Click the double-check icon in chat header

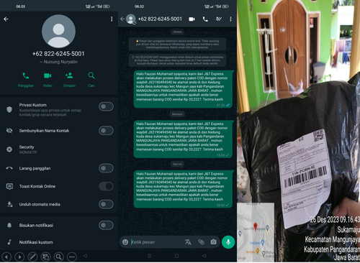(x=219, y=19)
